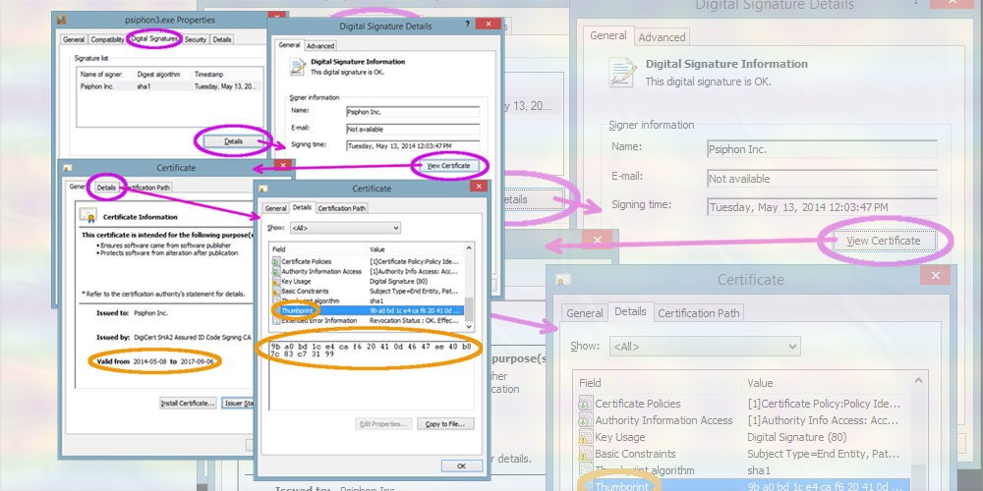The image size is (983, 491).
Task: Select General tab in enlarged Digital Signature Details
Action: [608, 35]
